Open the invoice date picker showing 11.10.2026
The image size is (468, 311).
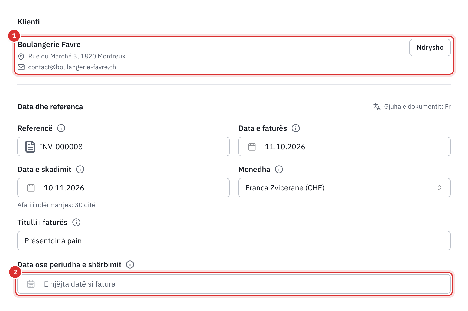[x=344, y=147]
